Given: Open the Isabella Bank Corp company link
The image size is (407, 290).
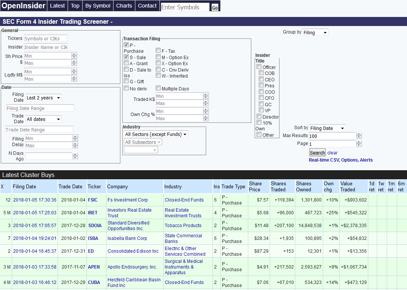Looking at the screenshot, I should [x=127, y=238].
